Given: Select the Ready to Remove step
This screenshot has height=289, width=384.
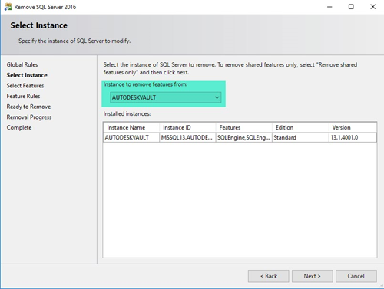Looking at the screenshot, I should [x=28, y=107].
